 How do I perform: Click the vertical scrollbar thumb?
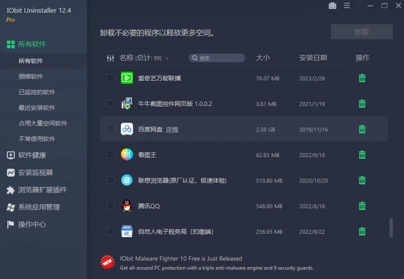pos(391,228)
